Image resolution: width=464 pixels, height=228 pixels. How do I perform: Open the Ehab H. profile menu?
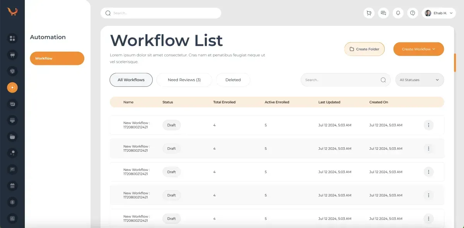point(438,13)
